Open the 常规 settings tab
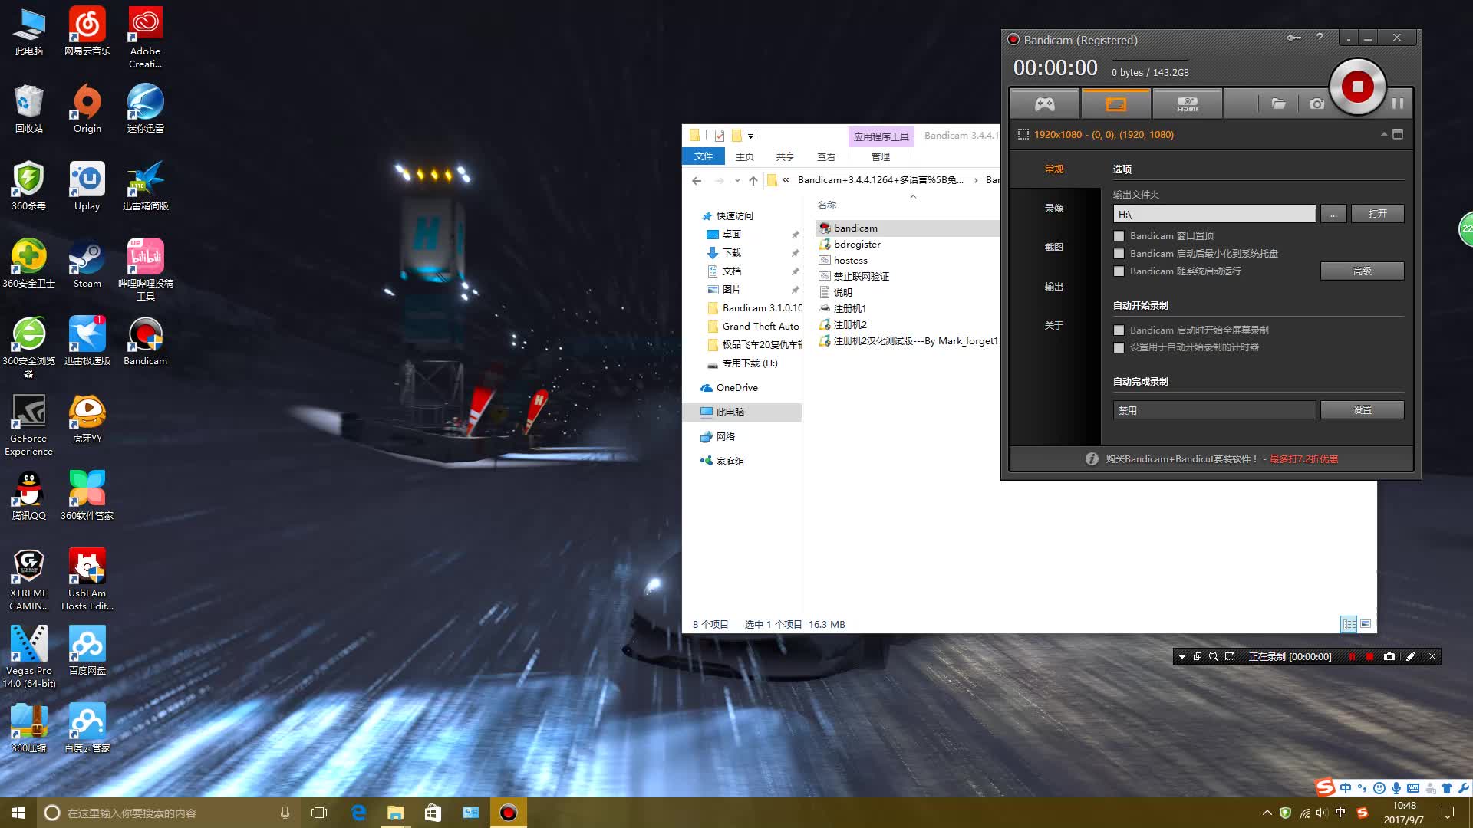 [1054, 169]
